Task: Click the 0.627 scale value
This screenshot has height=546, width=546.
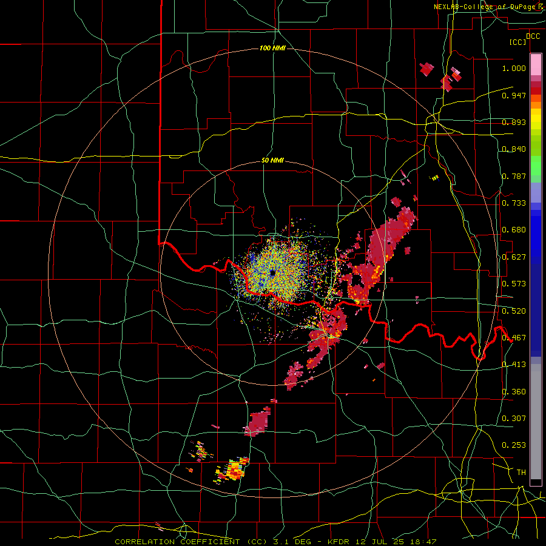Action: click(x=514, y=257)
